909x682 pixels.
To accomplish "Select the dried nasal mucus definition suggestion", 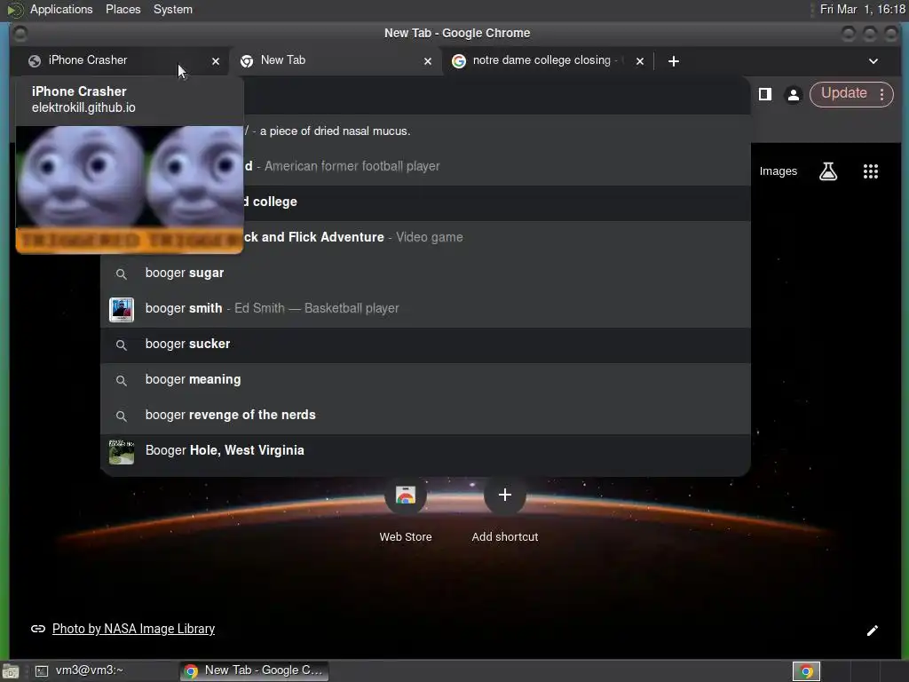I will coord(497,131).
